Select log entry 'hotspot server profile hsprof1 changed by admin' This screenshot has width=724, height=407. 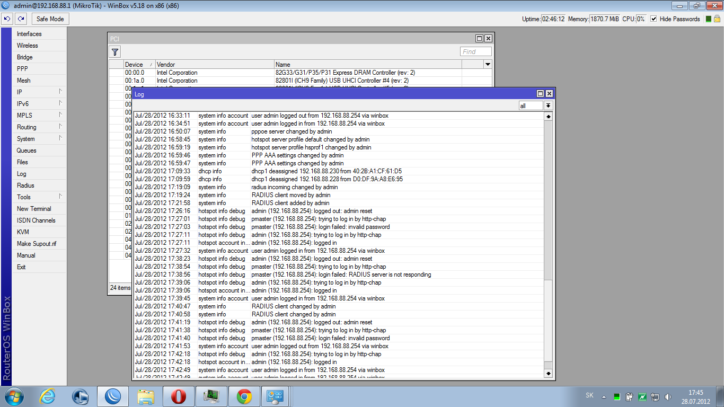[x=339, y=147]
